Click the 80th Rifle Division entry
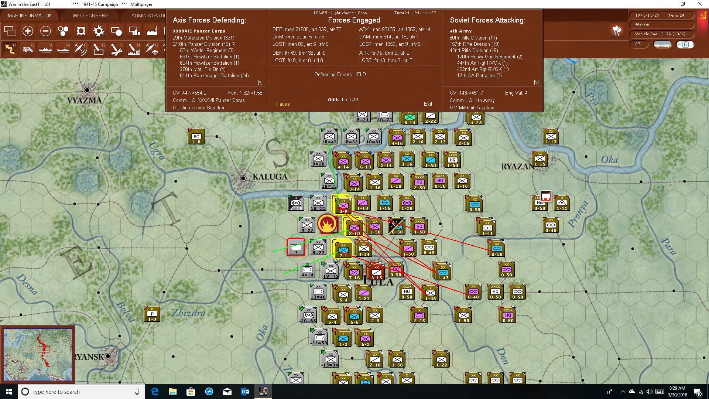Viewport: 709px width, 399px height. click(x=473, y=38)
